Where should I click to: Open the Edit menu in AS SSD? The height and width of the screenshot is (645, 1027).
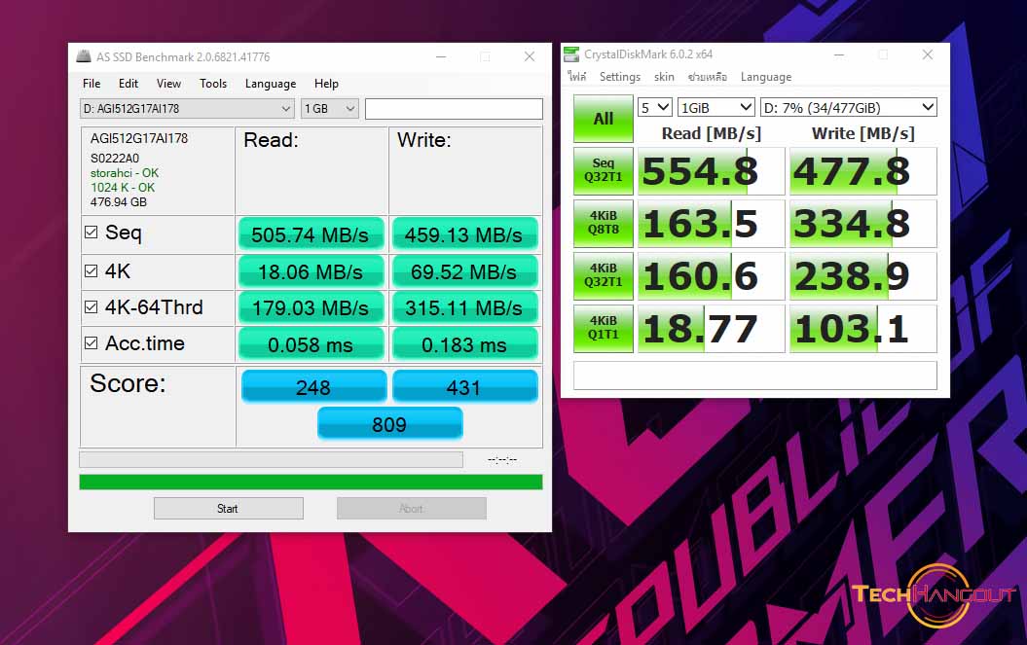(x=128, y=83)
